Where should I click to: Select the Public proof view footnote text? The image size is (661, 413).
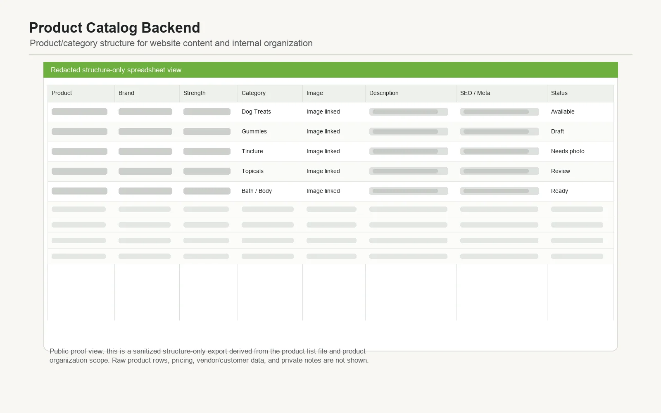pyautogui.click(x=209, y=356)
